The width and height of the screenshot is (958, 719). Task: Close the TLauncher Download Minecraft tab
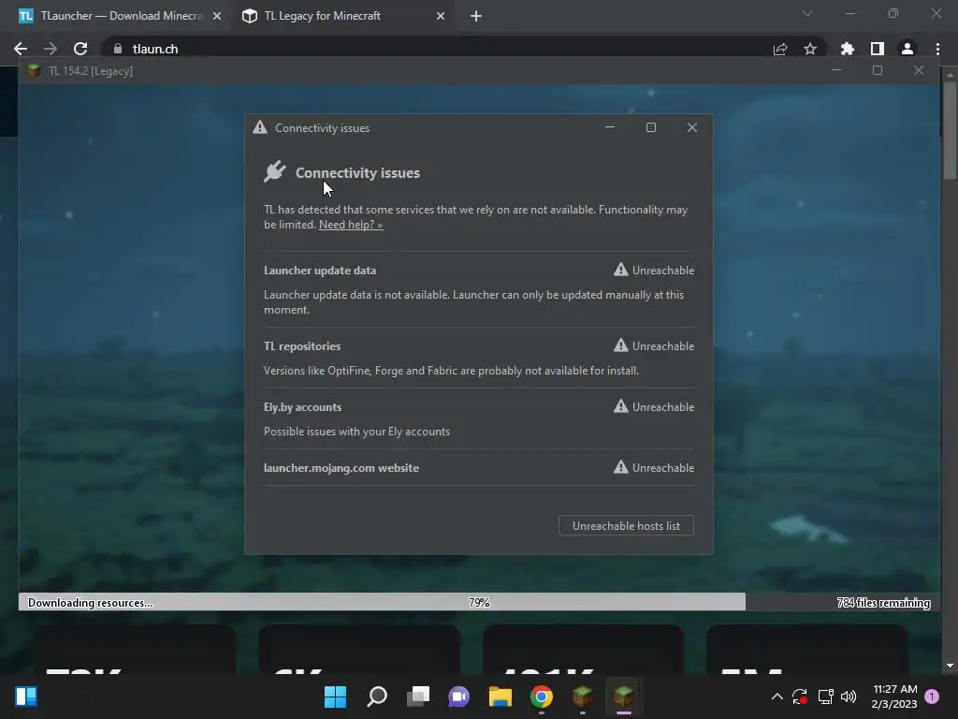[x=217, y=16]
